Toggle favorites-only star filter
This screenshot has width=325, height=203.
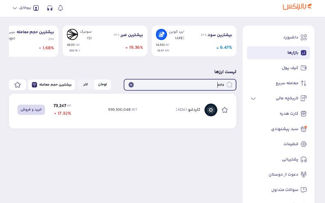coord(17,85)
